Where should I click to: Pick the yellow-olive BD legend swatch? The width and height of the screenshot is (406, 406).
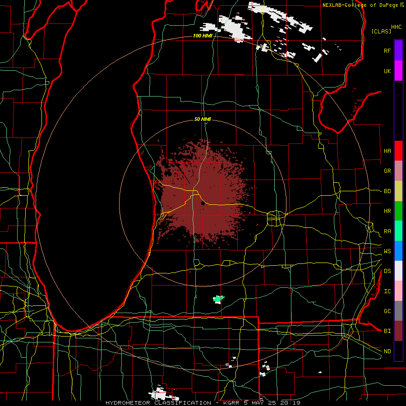(x=398, y=191)
